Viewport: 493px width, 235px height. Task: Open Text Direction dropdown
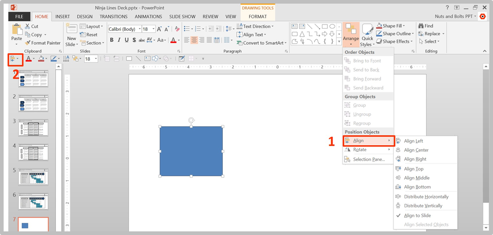(x=255, y=26)
